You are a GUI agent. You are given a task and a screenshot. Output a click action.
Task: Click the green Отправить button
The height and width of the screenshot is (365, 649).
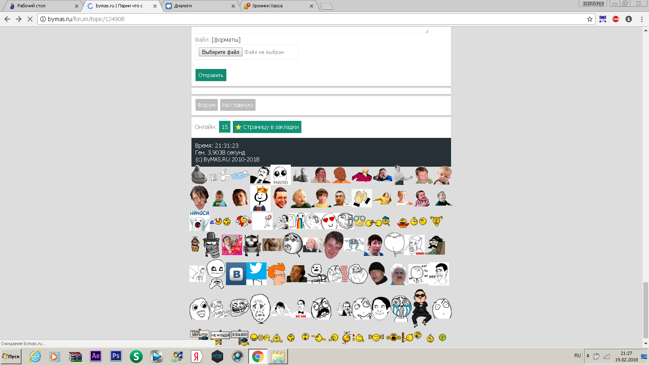[211, 75]
